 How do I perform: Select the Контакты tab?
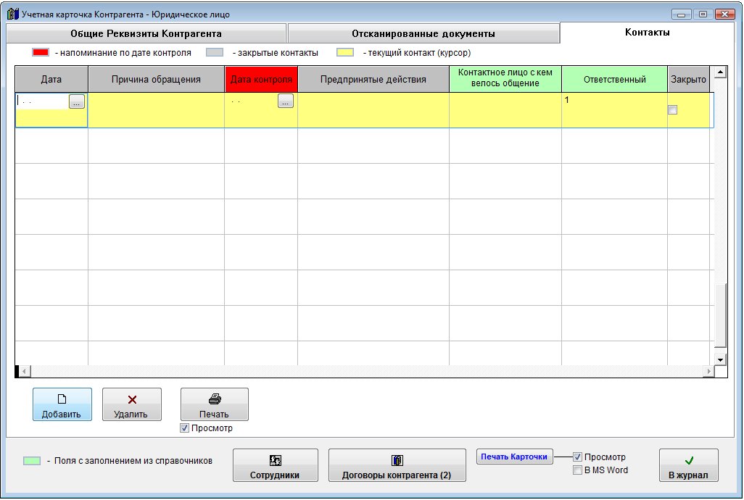pos(648,32)
